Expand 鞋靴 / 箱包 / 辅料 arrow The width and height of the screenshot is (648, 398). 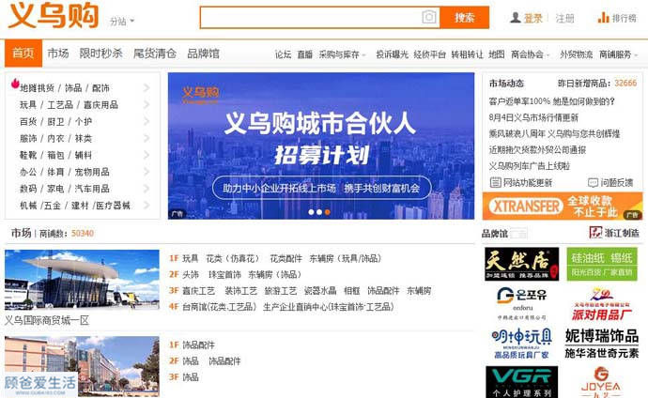click(147, 155)
